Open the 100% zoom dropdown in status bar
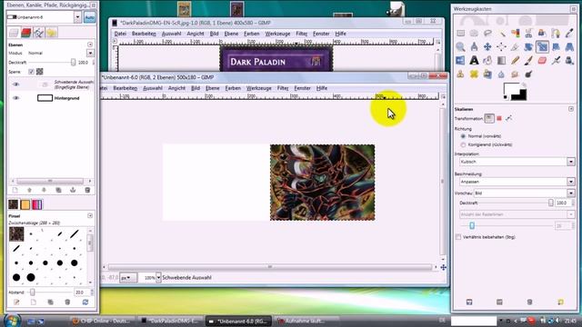The height and width of the screenshot is (327, 582). (158, 277)
